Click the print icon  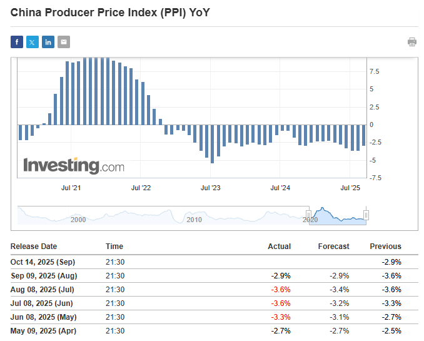[x=412, y=42]
